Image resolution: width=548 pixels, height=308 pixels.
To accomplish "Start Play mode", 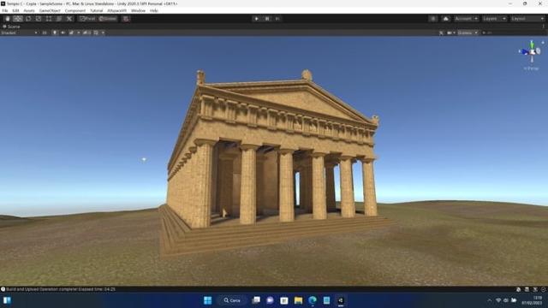I will pos(257,19).
